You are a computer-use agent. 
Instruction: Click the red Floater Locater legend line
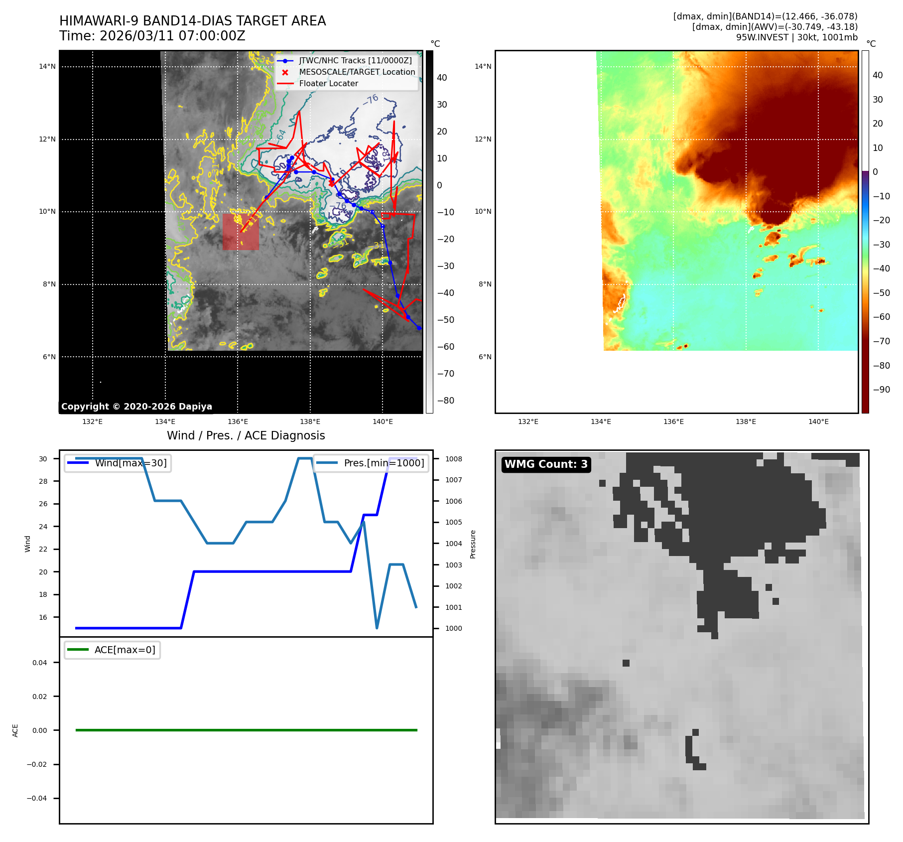pyautogui.click(x=285, y=84)
